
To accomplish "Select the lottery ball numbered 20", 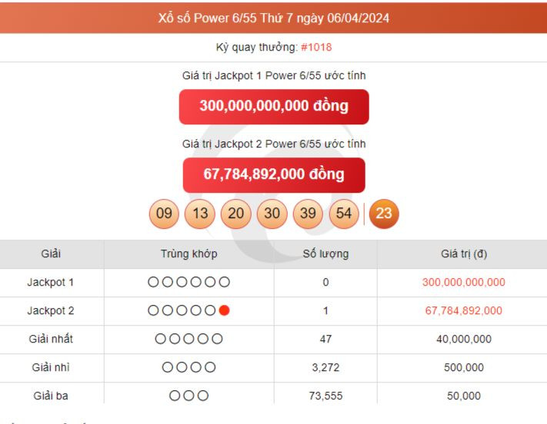I will coord(235,214).
